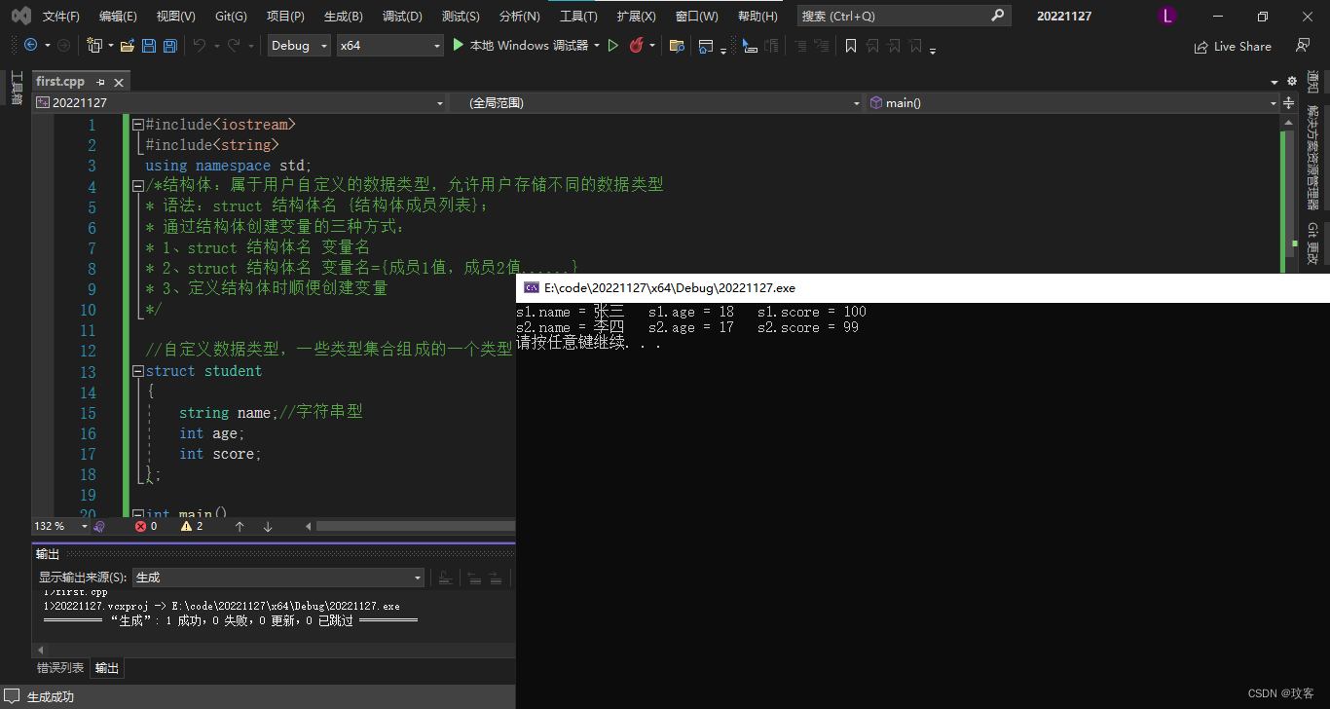Click the 生成成功 status bar text

[51, 696]
